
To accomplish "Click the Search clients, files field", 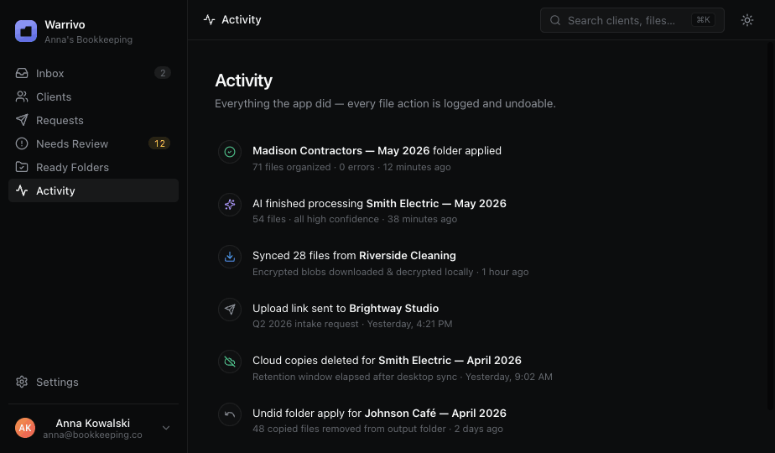I will pyautogui.click(x=632, y=20).
